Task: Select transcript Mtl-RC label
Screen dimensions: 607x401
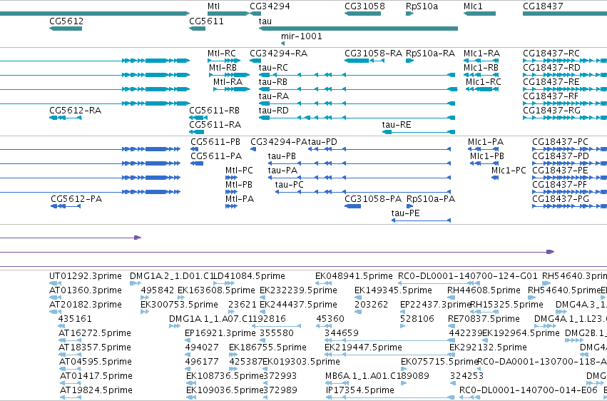Action: point(221,54)
